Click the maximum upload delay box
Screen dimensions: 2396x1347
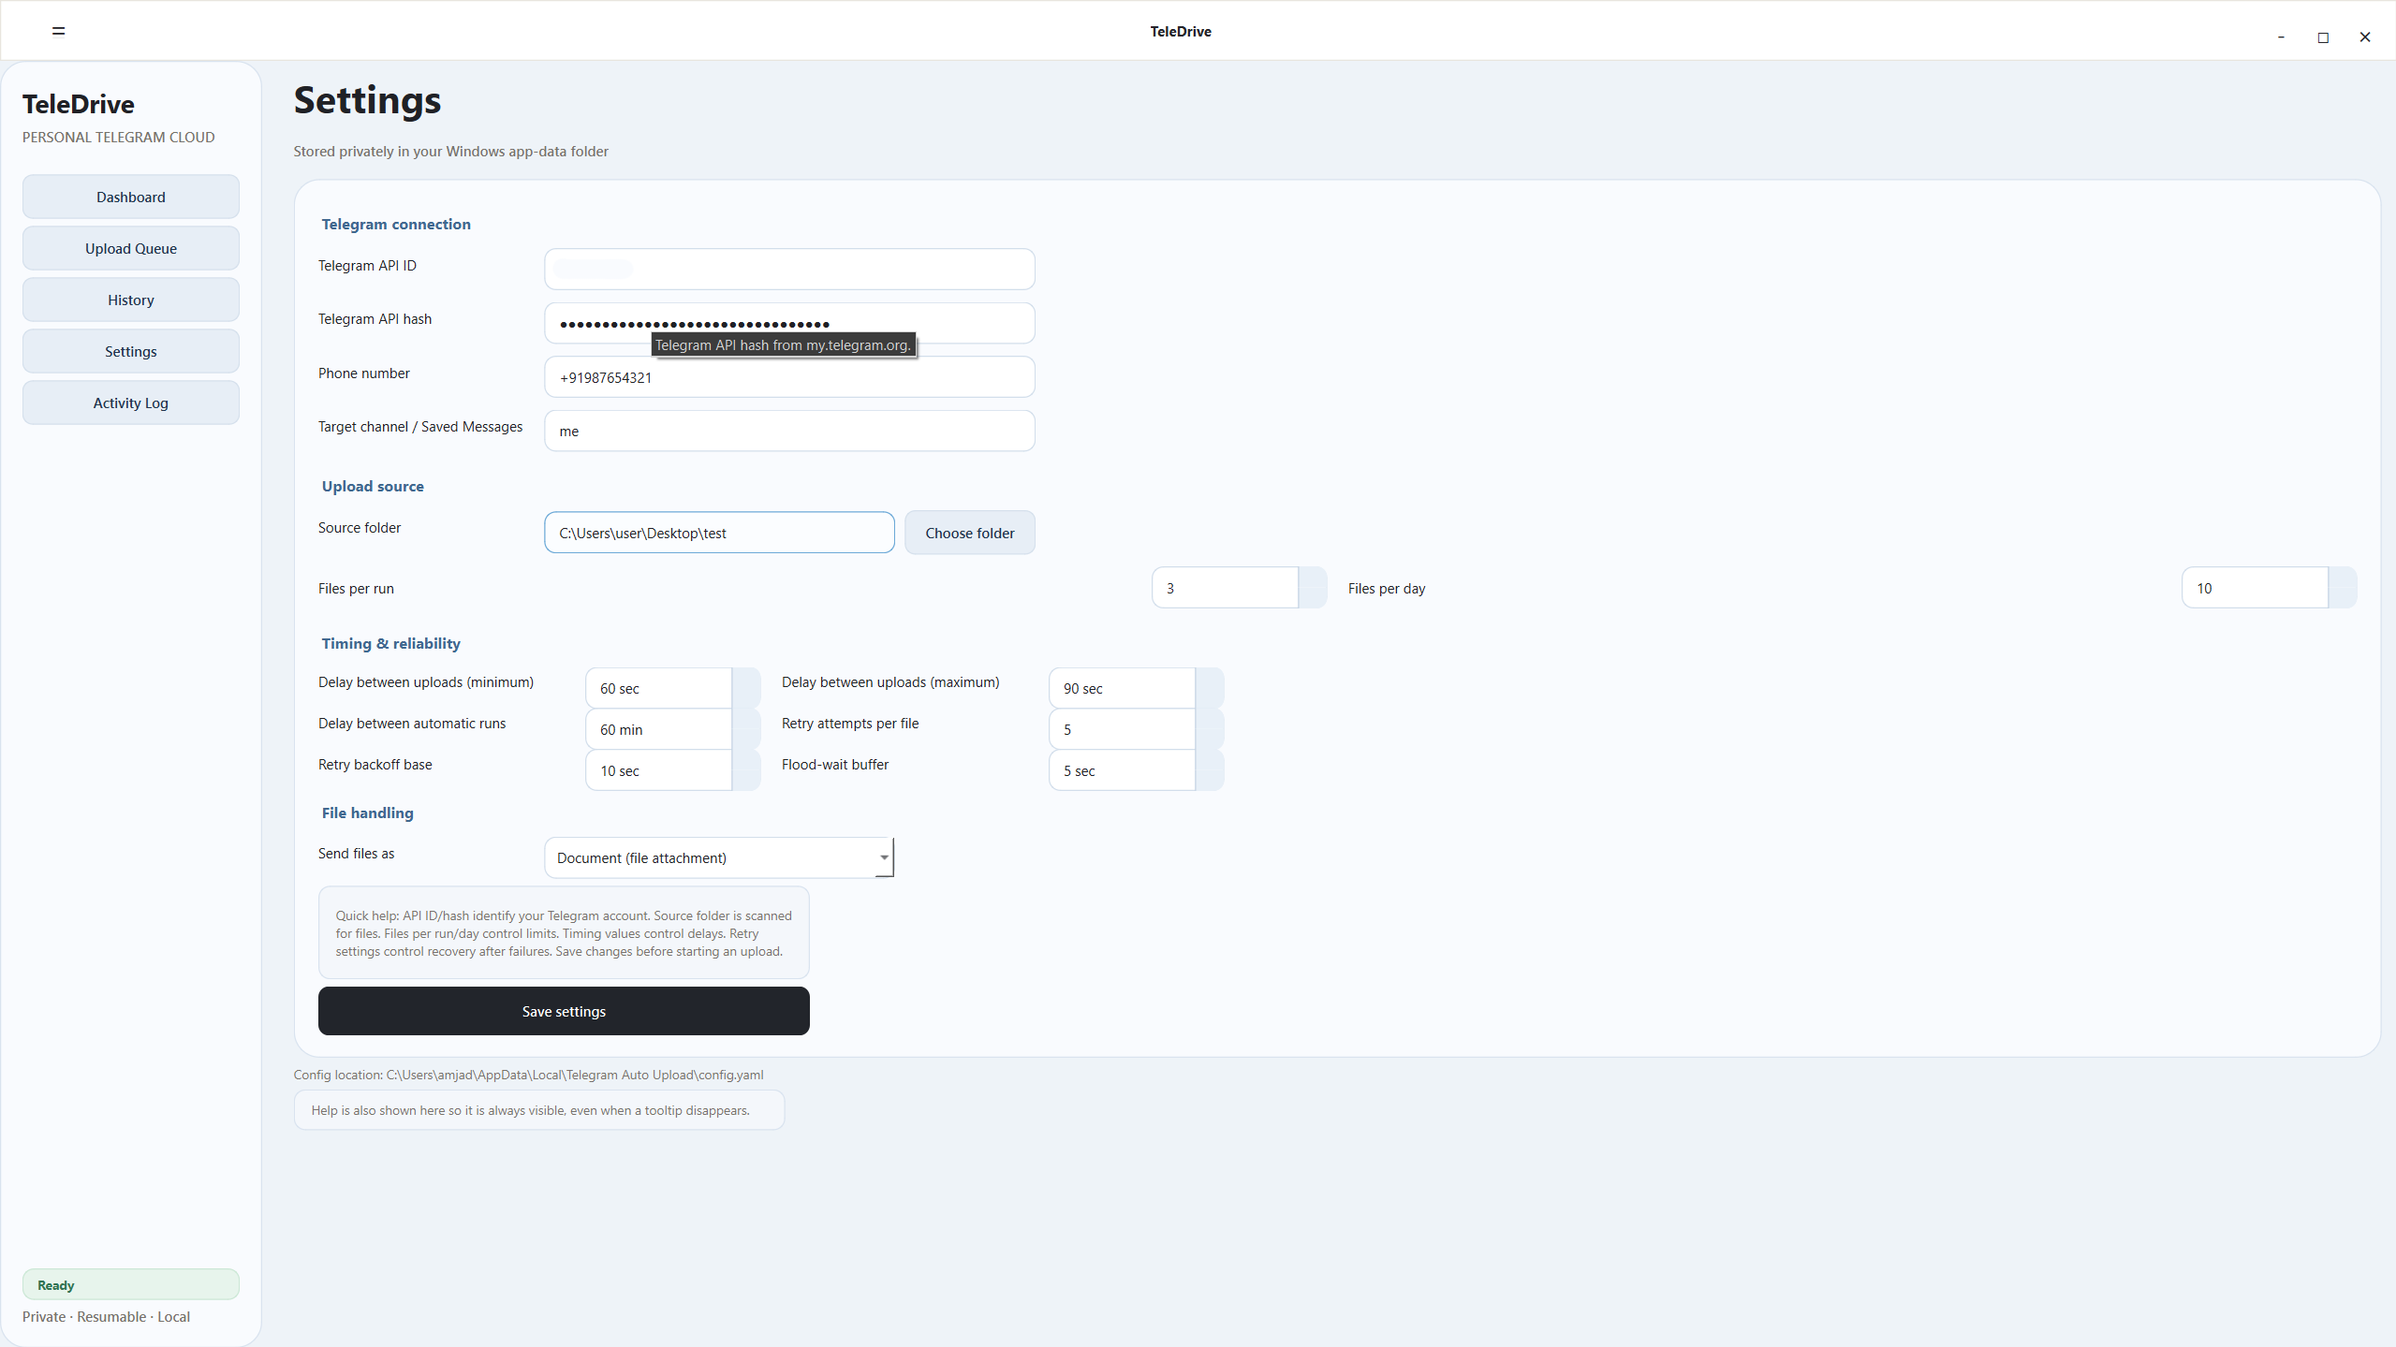[1122, 688]
